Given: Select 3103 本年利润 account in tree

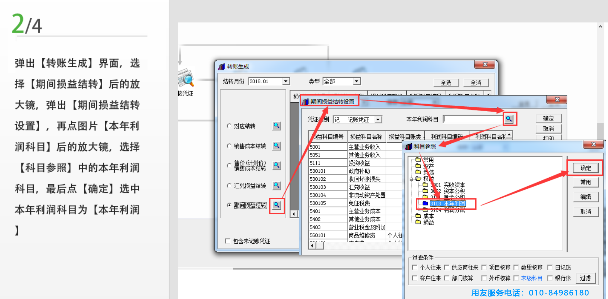Looking at the screenshot, I should coord(447,204).
